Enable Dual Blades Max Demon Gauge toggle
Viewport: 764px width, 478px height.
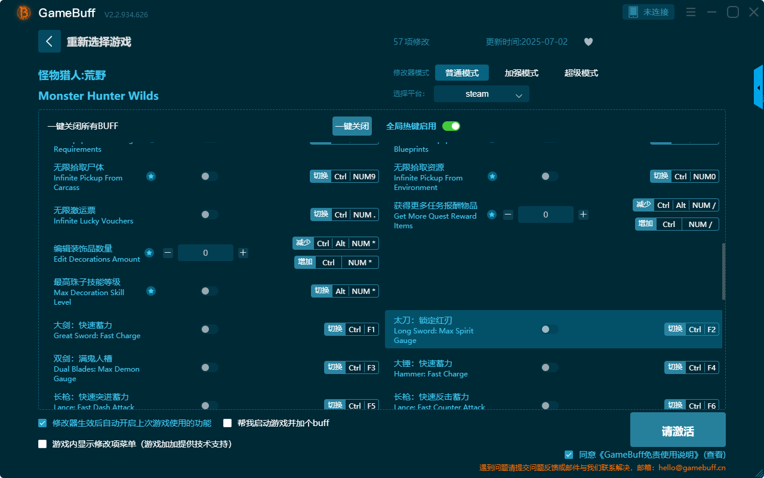coord(210,367)
